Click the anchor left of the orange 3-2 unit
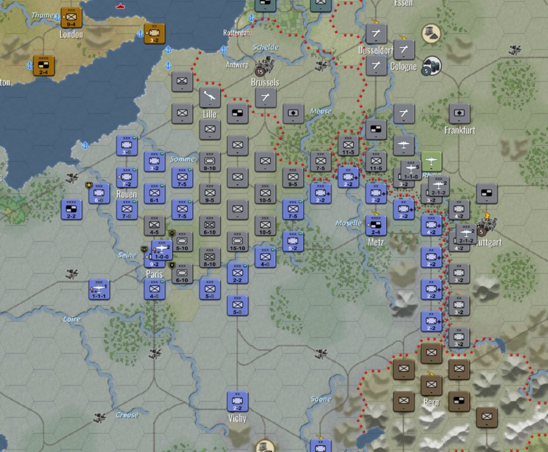The width and height of the screenshot is (548, 452). 140,34
